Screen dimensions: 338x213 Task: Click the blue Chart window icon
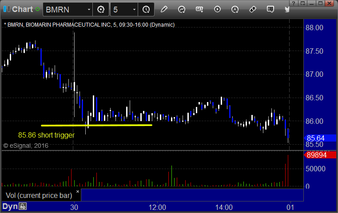[7, 9]
